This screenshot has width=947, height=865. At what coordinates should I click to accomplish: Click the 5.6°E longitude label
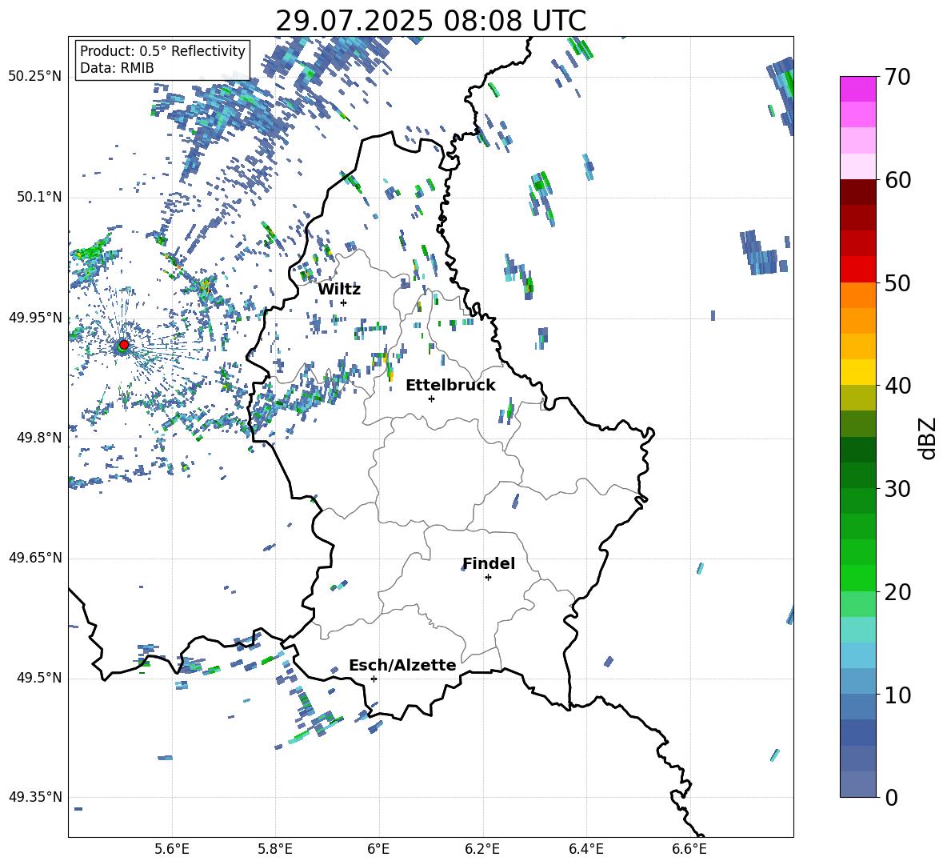[x=172, y=849]
